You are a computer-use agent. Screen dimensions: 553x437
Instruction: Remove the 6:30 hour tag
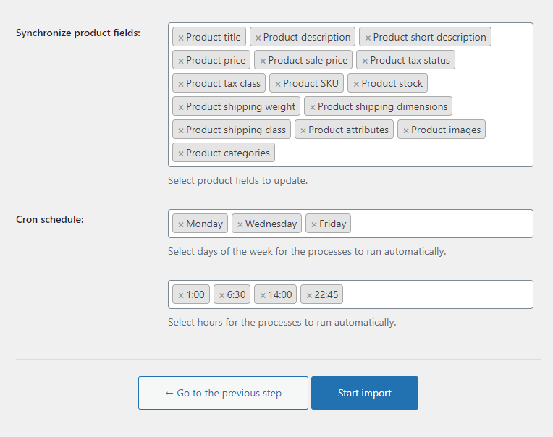pos(221,295)
